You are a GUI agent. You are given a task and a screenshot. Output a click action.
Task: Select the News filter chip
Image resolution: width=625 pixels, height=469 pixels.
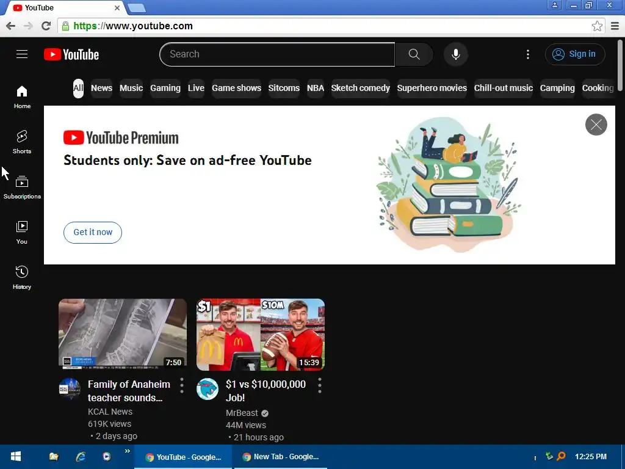coord(102,88)
